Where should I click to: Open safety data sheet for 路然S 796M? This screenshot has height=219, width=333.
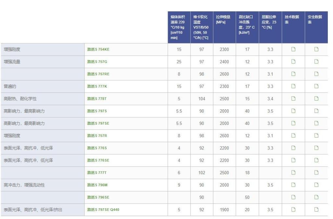click(x=316, y=185)
